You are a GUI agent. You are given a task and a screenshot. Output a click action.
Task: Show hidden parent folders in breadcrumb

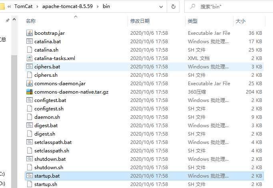point(9,7)
